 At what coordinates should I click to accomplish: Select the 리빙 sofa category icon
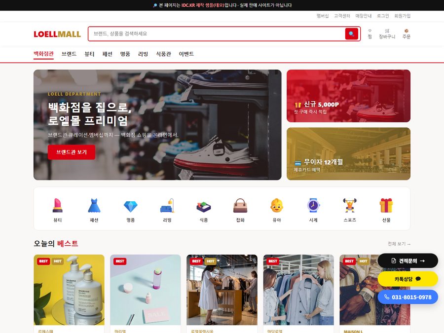(167, 206)
